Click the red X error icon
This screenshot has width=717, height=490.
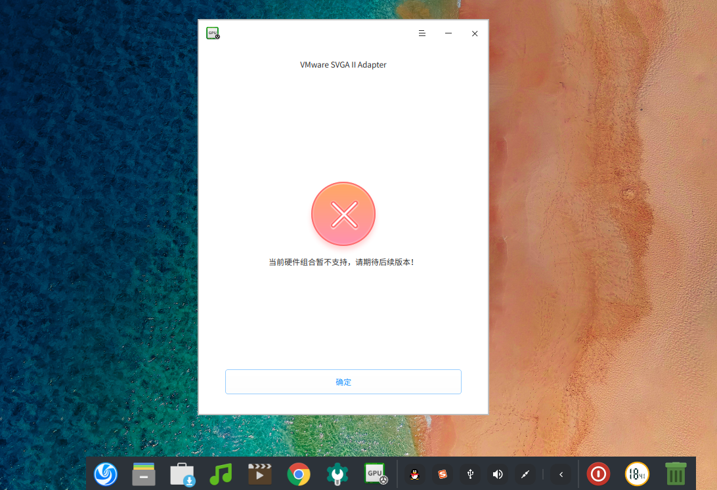coord(343,214)
